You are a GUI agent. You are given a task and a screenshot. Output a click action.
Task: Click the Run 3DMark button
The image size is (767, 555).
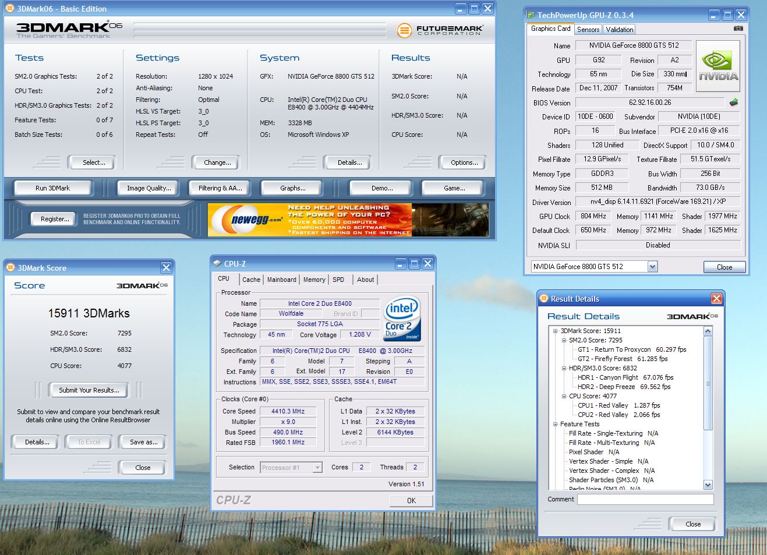tap(52, 188)
